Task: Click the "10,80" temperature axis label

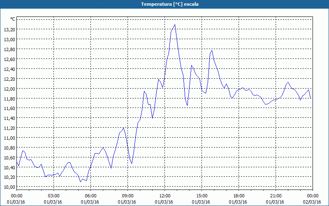Action: click(9, 147)
